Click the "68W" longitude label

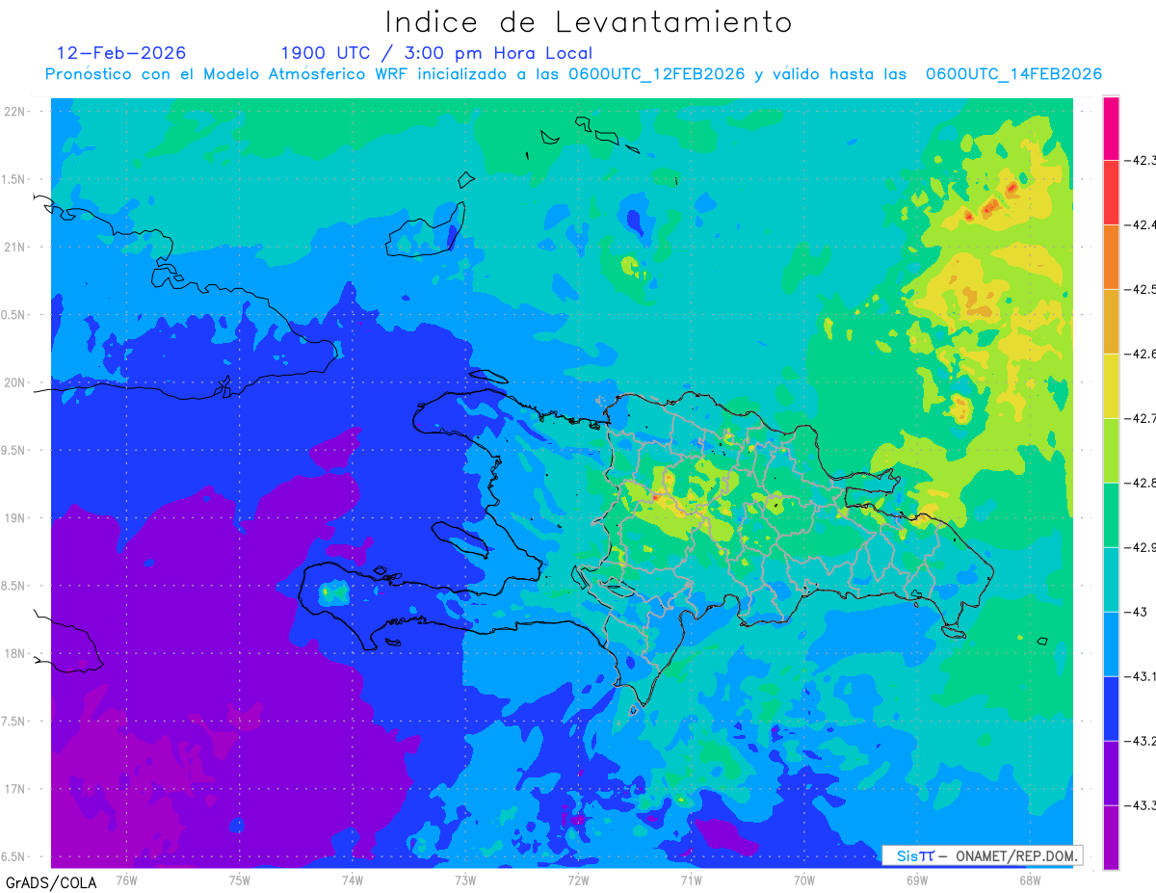pyautogui.click(x=1029, y=880)
